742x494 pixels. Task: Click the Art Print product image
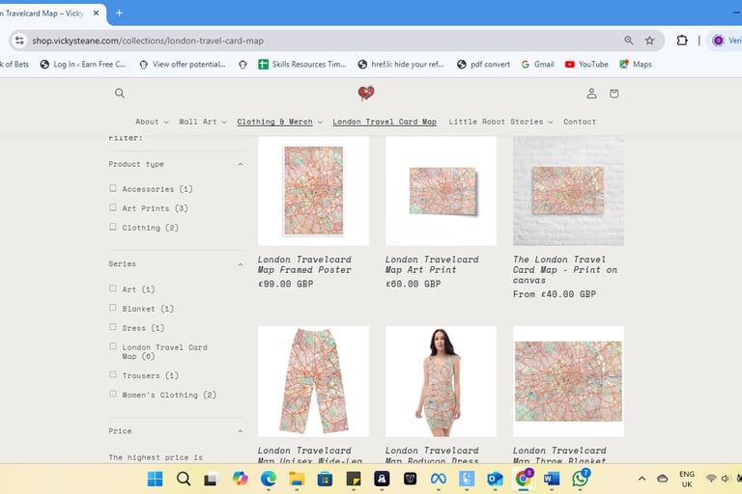click(x=441, y=191)
